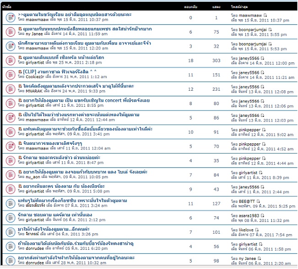Open the topic '[CLIP] งานกาชาด ฟิวเจอร์รังสิต'

[60, 72]
